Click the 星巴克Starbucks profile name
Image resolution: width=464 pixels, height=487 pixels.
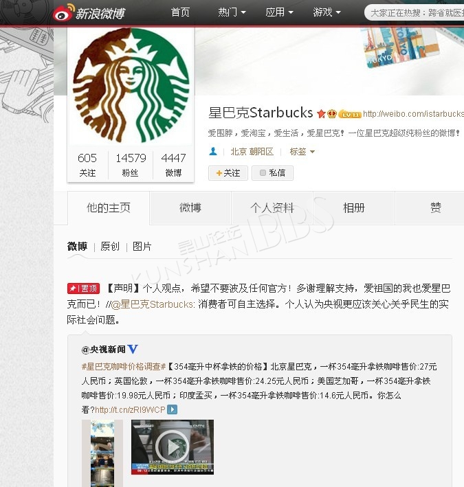point(261,113)
